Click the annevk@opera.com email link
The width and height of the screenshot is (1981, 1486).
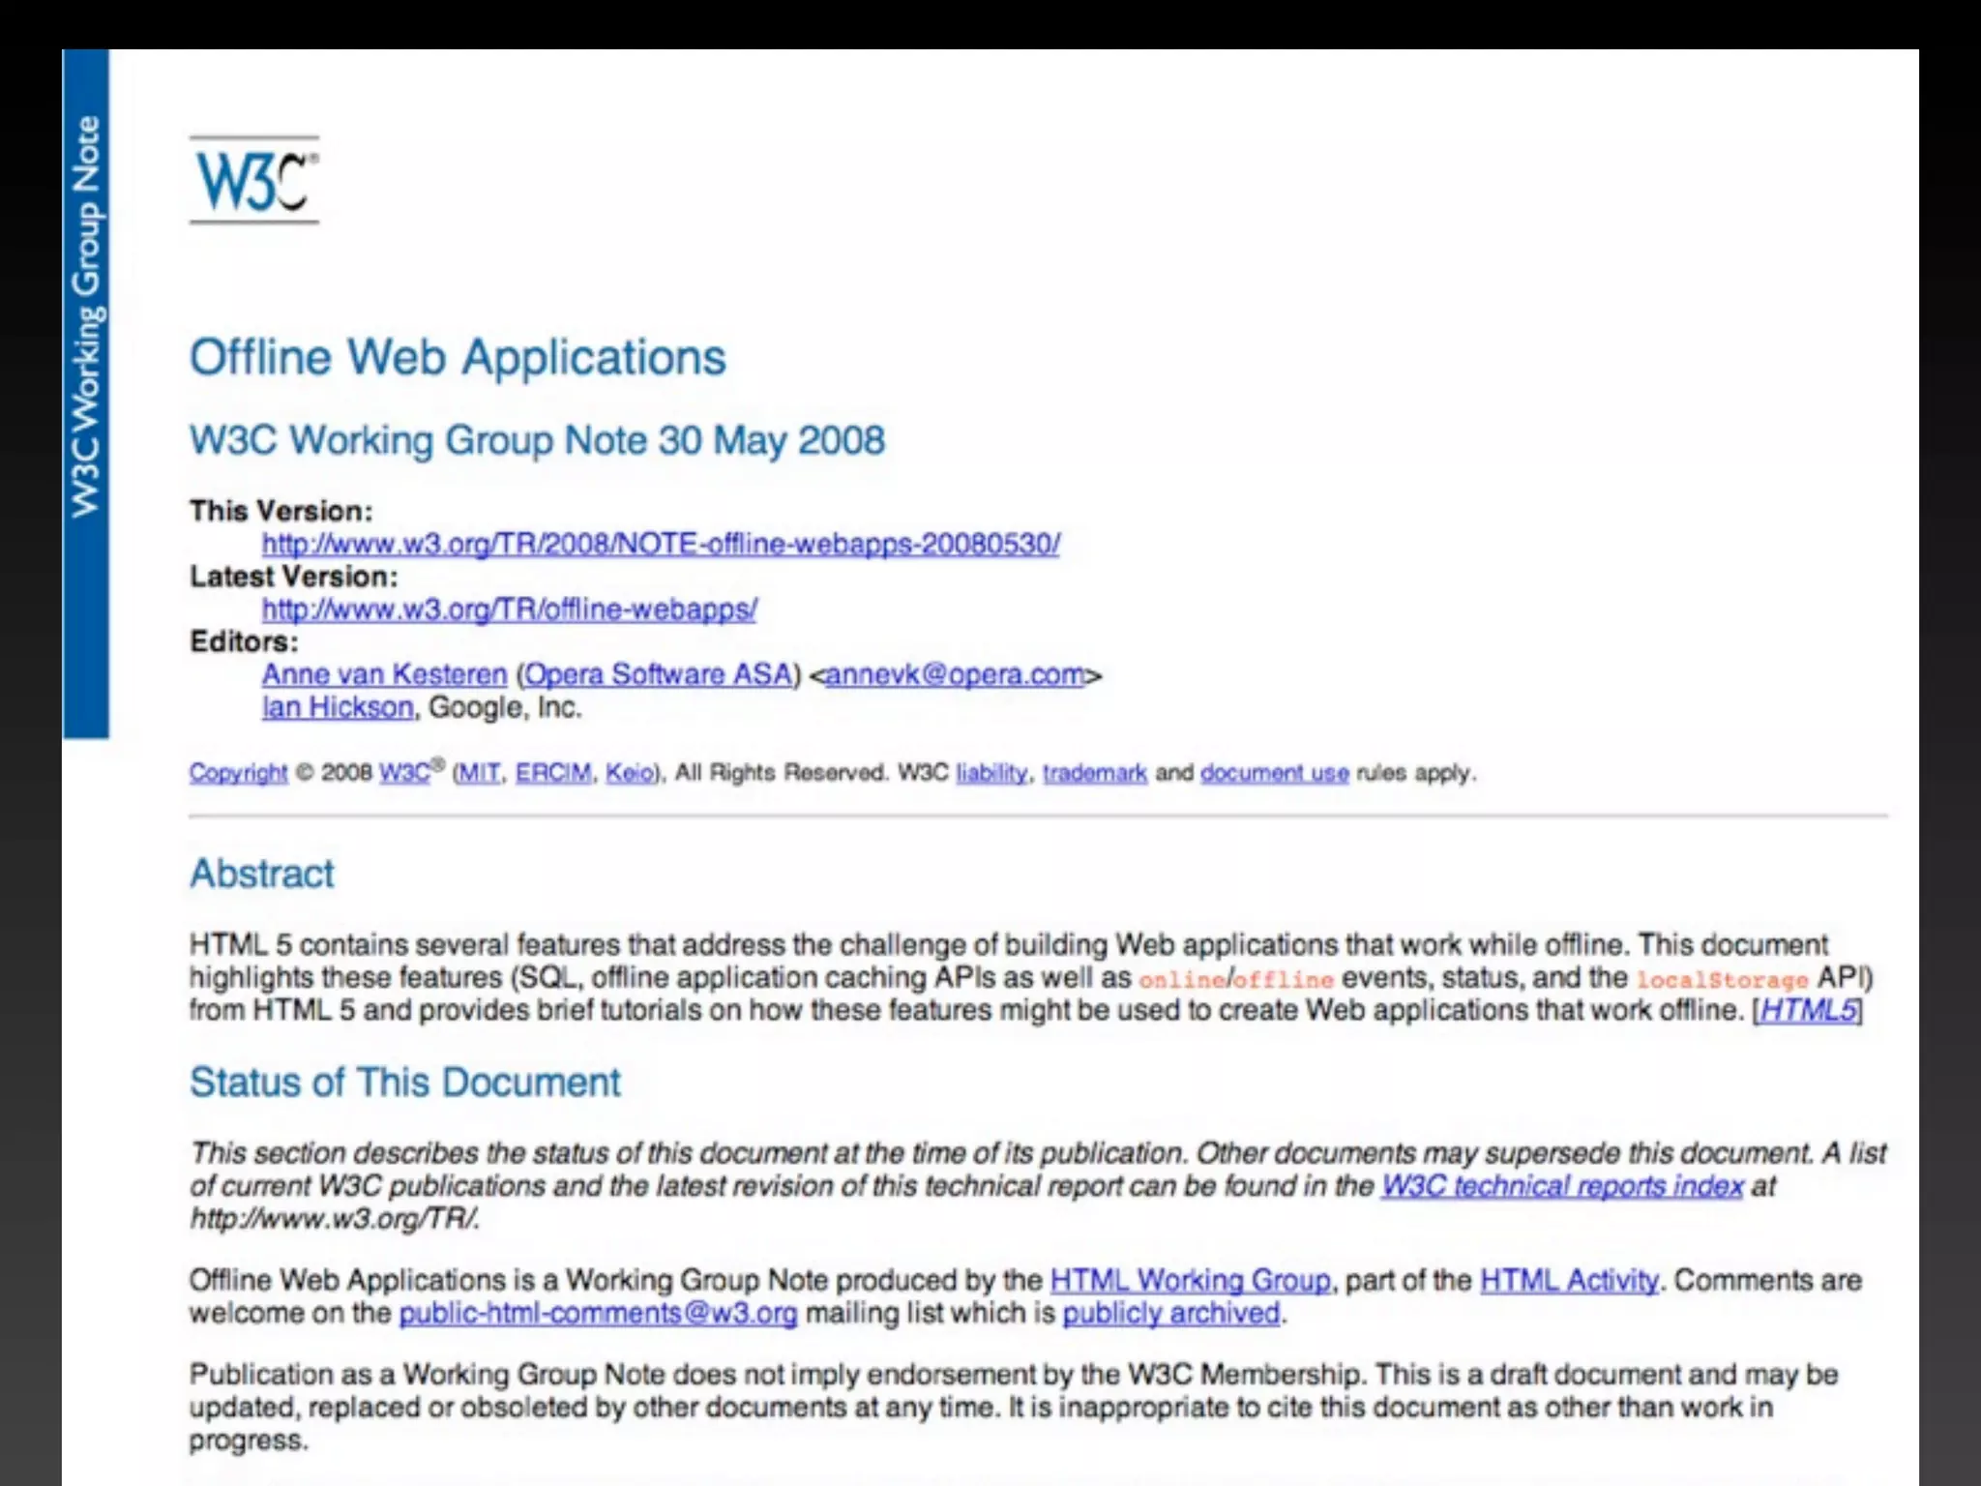955,674
